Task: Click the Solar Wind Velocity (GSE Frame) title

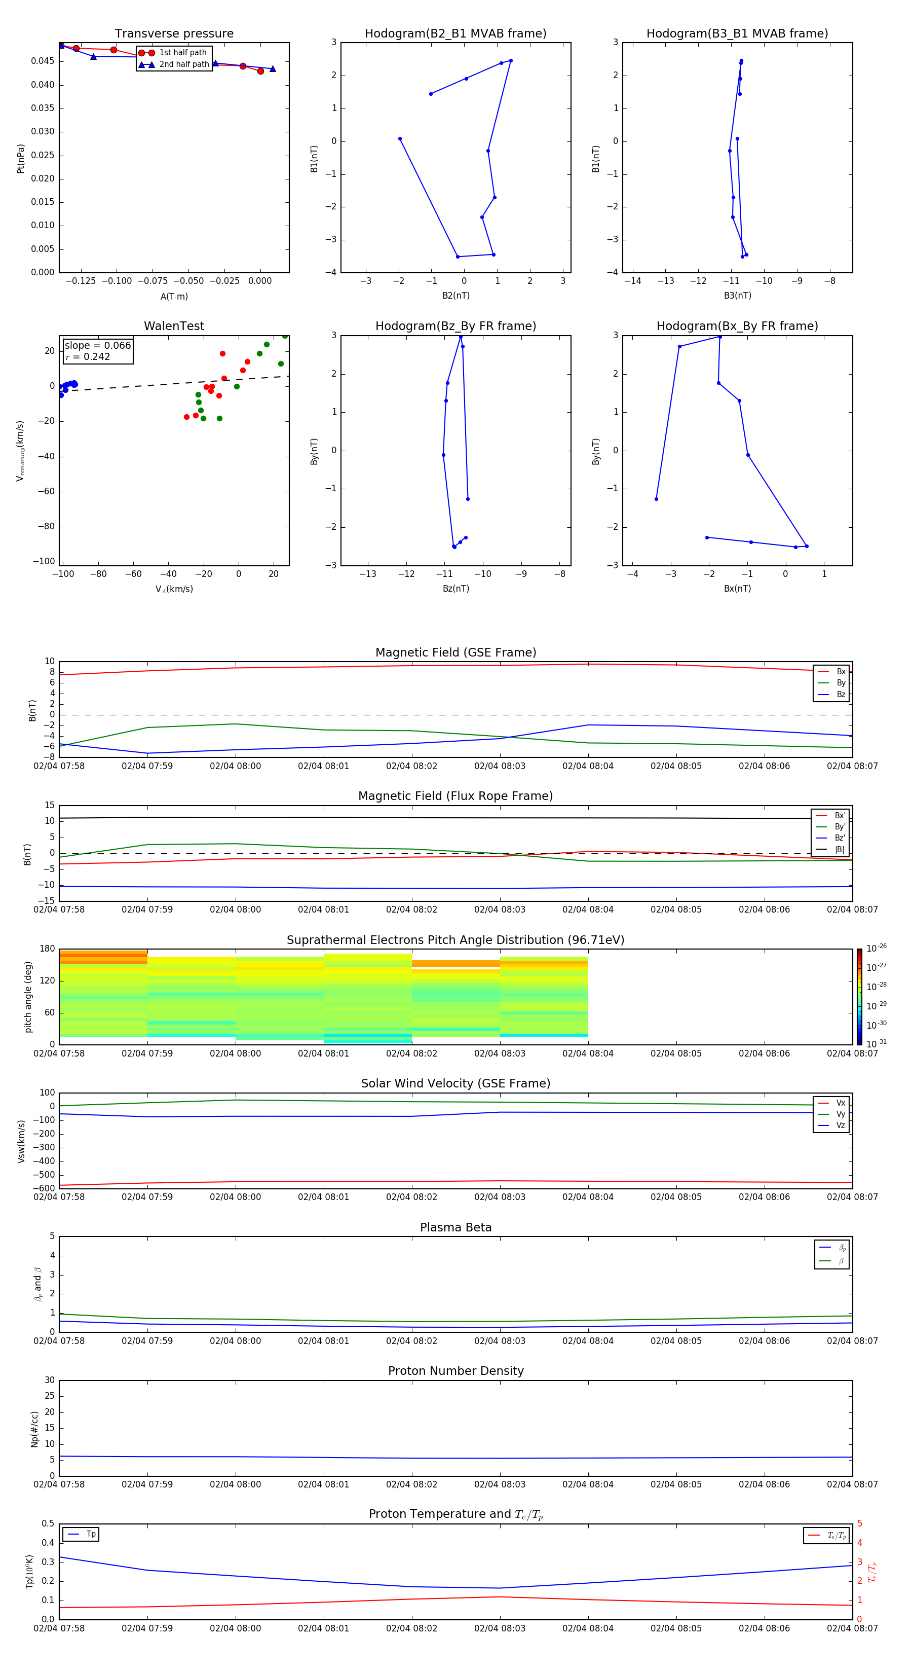Action: [455, 1084]
